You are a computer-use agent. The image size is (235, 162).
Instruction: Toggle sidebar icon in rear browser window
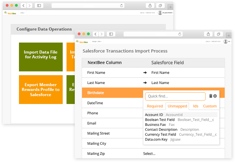(x=39, y=5)
